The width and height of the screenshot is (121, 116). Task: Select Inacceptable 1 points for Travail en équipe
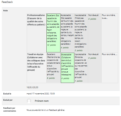click(x=81, y=68)
